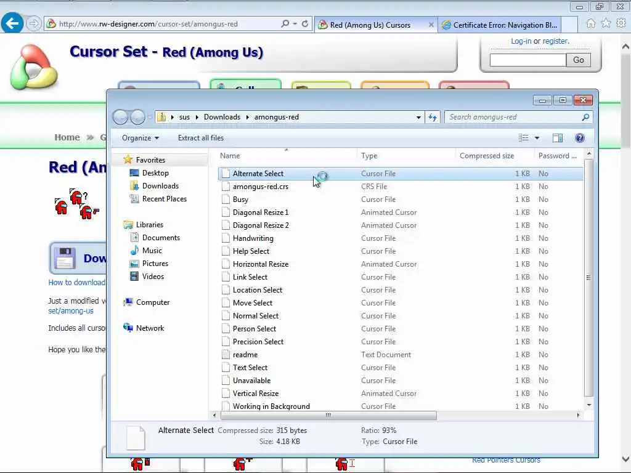The image size is (631, 473).
Task: Open Music library in navigation pane
Action: pos(152,251)
